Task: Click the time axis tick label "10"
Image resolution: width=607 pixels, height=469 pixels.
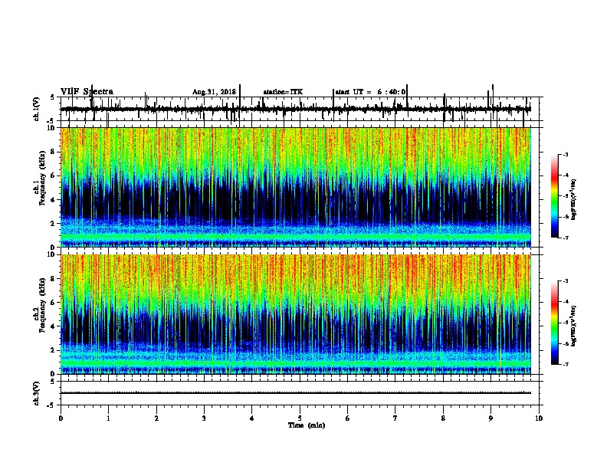Action: coord(539,418)
